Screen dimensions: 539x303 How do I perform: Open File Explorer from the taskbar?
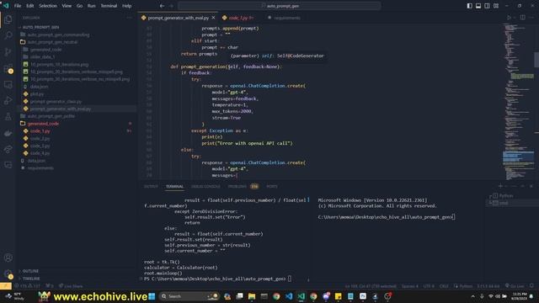pyautogui.click(x=252, y=296)
